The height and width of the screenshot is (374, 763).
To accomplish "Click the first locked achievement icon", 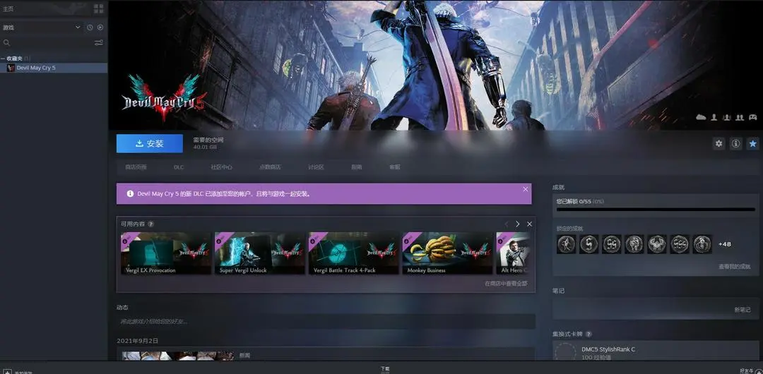I will [567, 244].
